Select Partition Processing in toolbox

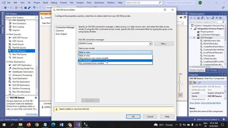pyautogui.click(x=21, y=89)
